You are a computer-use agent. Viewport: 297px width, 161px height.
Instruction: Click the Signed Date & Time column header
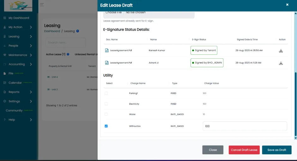[x=247, y=39]
